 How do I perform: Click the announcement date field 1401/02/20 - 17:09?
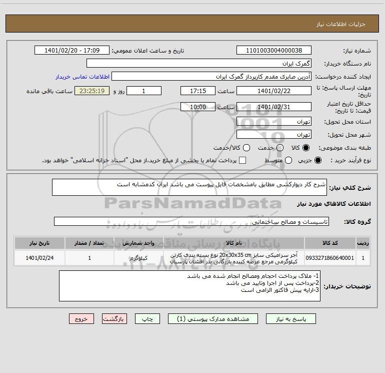pyautogui.click(x=72, y=51)
